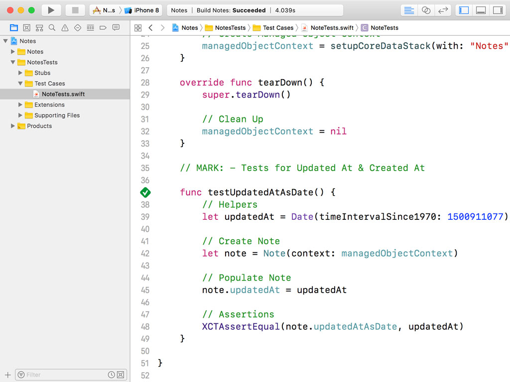Open the Debug navigator gauge icon
Viewport: 510px width, 382px height.
(x=91, y=27)
